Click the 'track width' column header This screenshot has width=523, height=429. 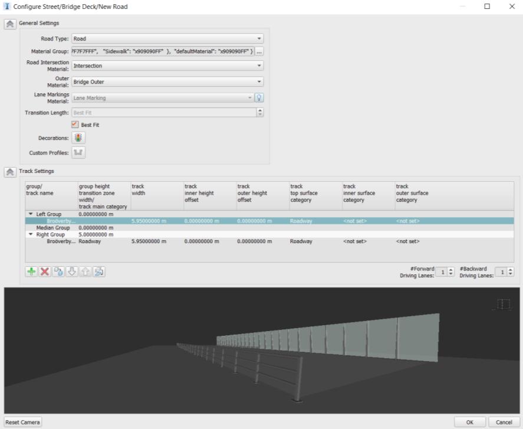pyautogui.click(x=157, y=196)
